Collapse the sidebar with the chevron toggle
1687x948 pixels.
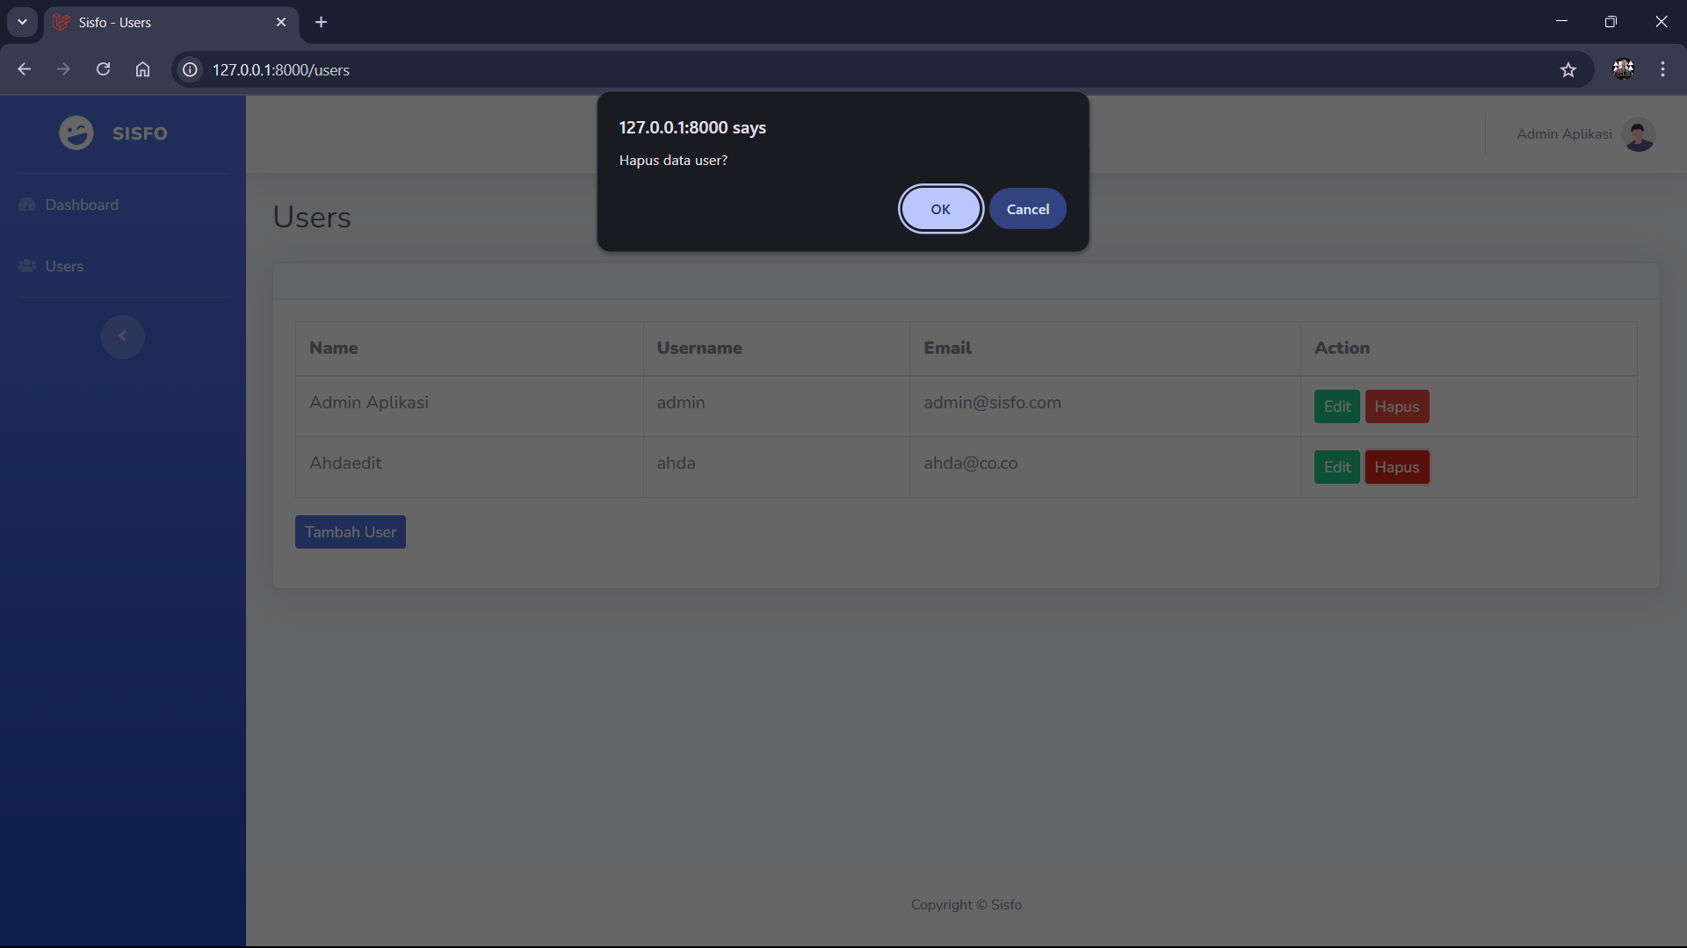coord(123,336)
